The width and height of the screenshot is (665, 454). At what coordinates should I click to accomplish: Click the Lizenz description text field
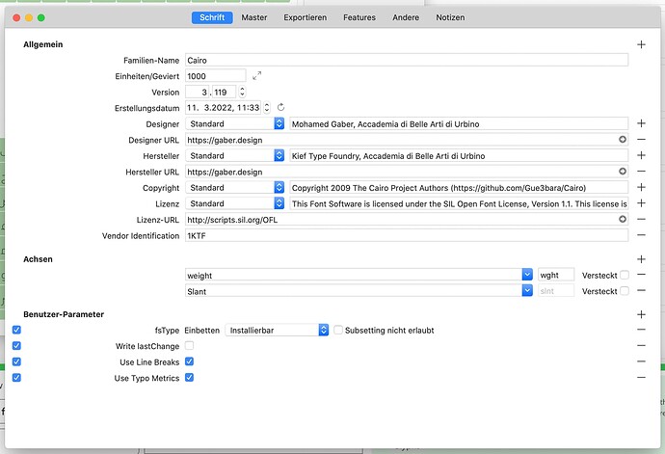tap(459, 203)
